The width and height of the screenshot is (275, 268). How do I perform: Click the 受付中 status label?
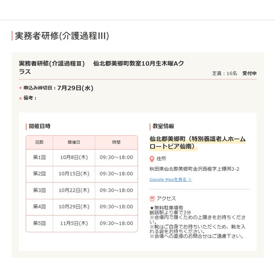click(249, 73)
